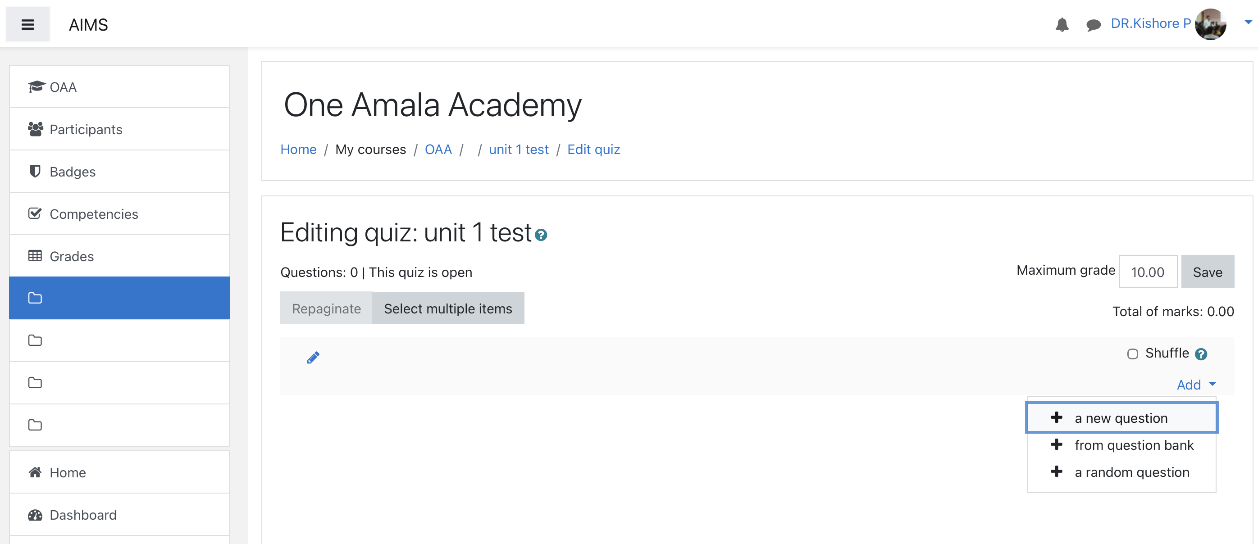Open the hamburger side menu
1258x544 pixels.
(x=28, y=24)
